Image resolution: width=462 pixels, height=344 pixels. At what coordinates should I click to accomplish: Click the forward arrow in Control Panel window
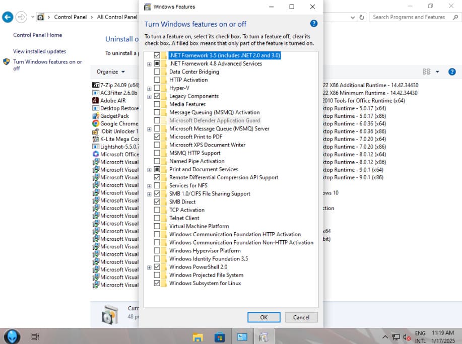[x=21, y=17]
